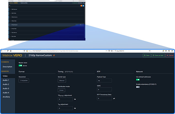Click the Clone button on the 2160p Narrow row
The image size is (175, 114).
[x=81, y=25]
